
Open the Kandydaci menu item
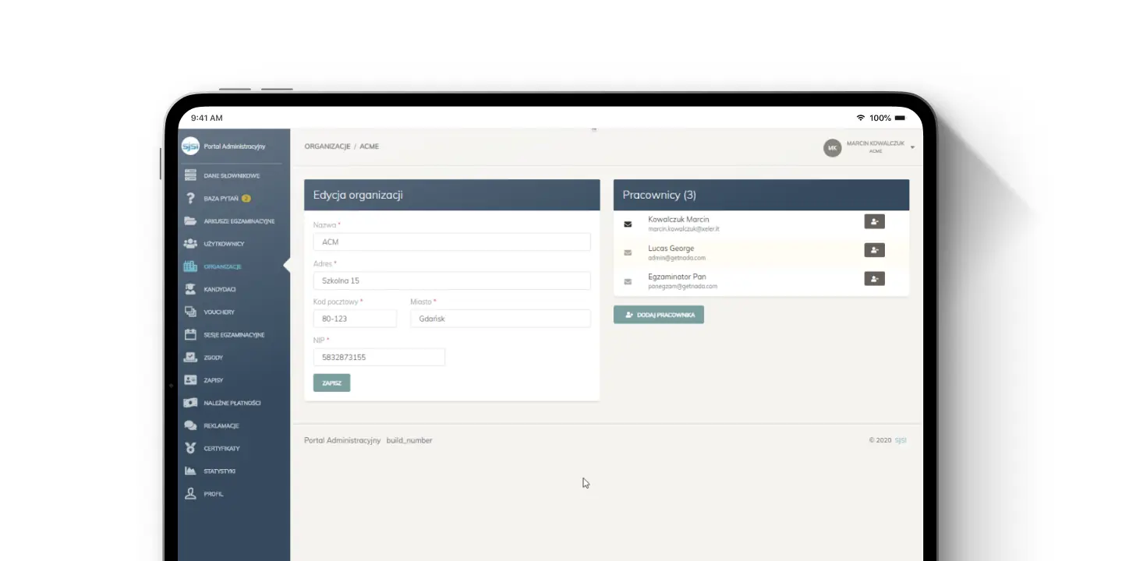tap(219, 289)
